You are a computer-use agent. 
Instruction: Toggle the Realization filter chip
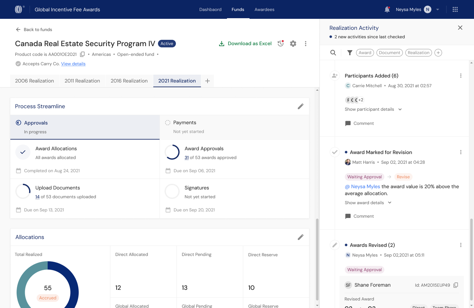point(419,53)
